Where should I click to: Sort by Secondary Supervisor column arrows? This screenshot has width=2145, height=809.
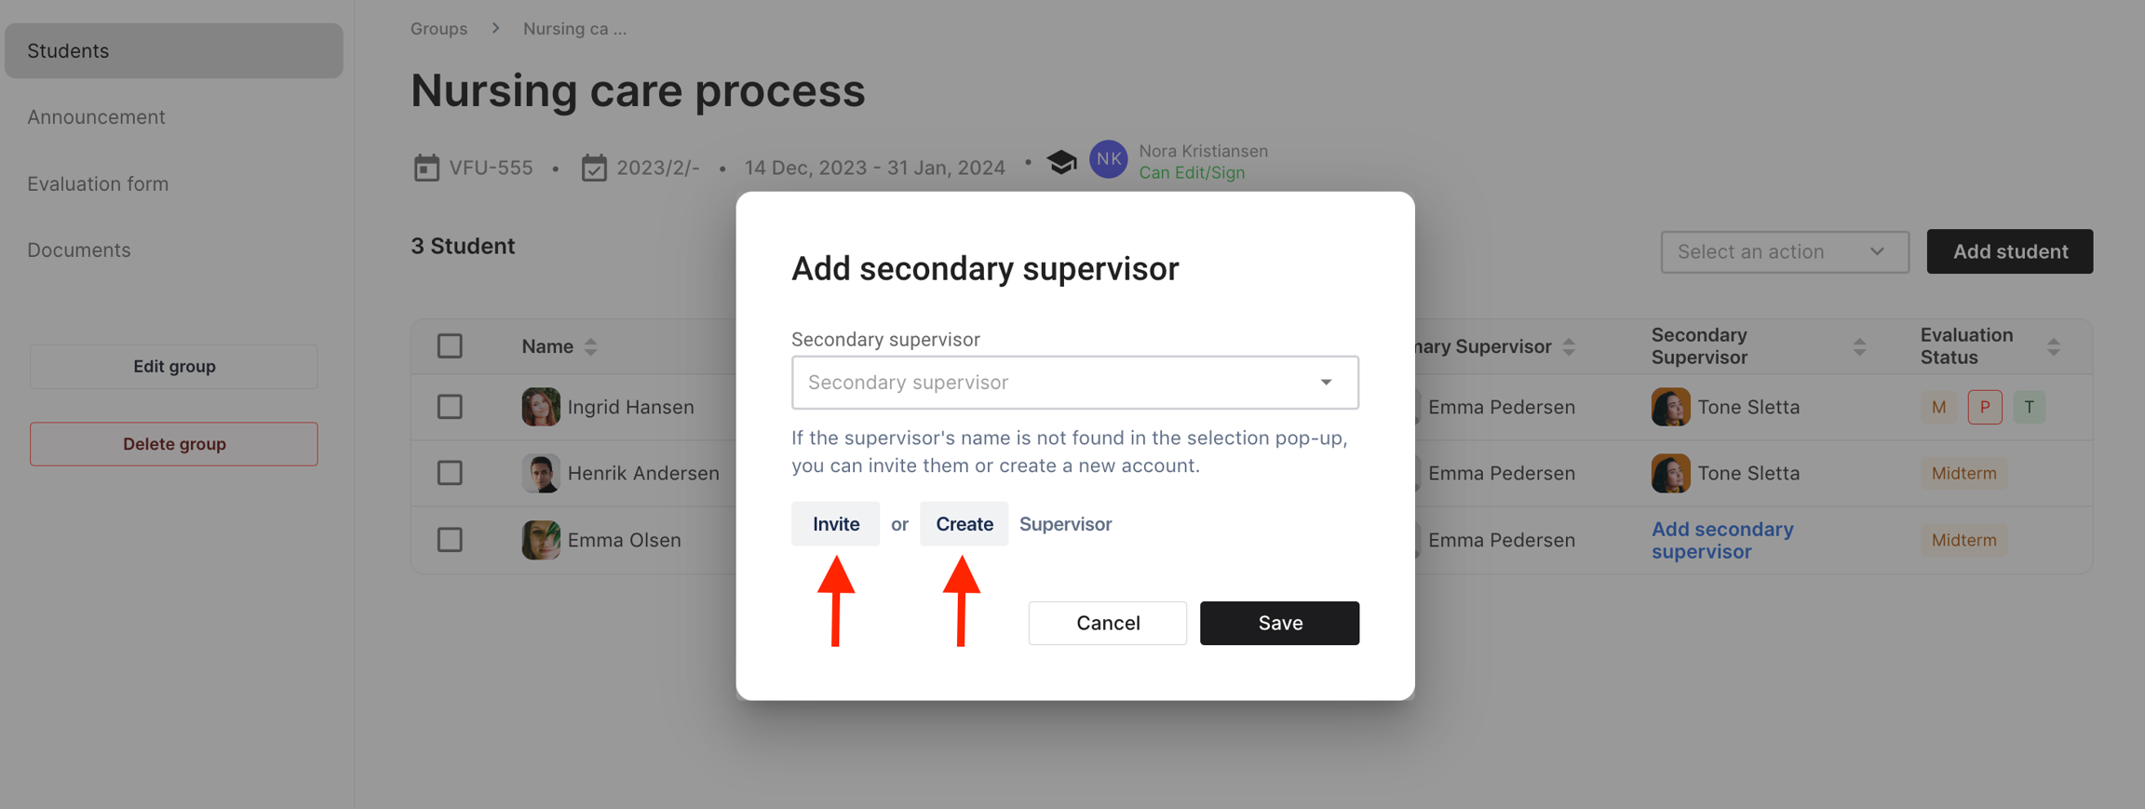point(1859,347)
